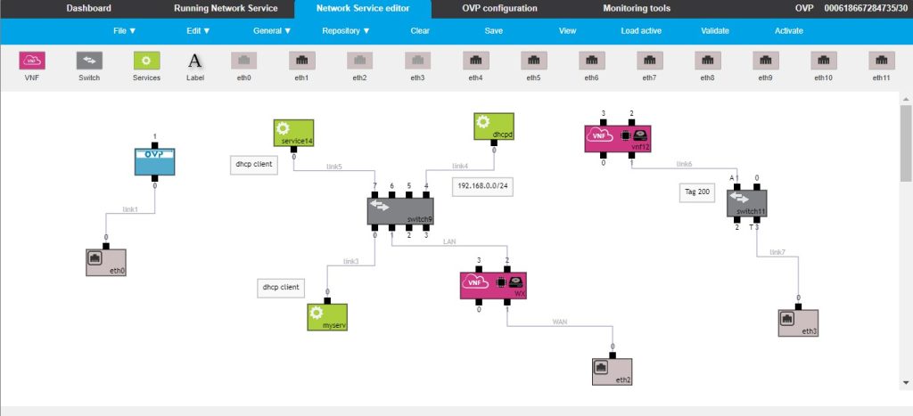Screen dimensions: 913x416
Task: Open the File dropdown menu
Action: 125,31
